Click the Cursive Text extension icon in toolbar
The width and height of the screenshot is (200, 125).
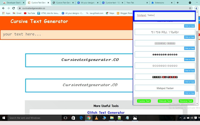coord(197,8)
